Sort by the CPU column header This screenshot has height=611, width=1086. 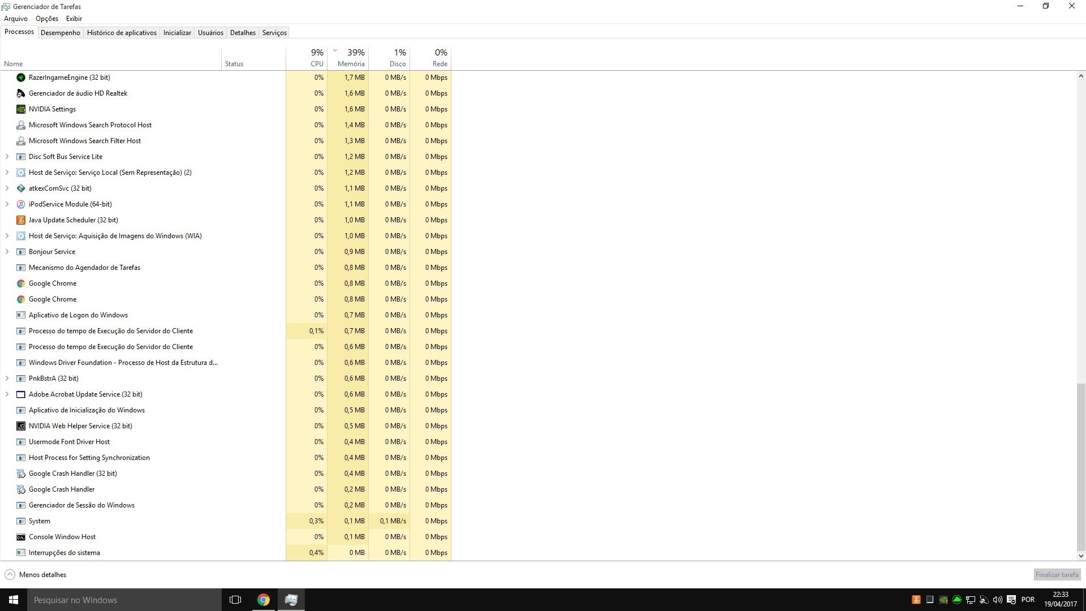pyautogui.click(x=307, y=58)
